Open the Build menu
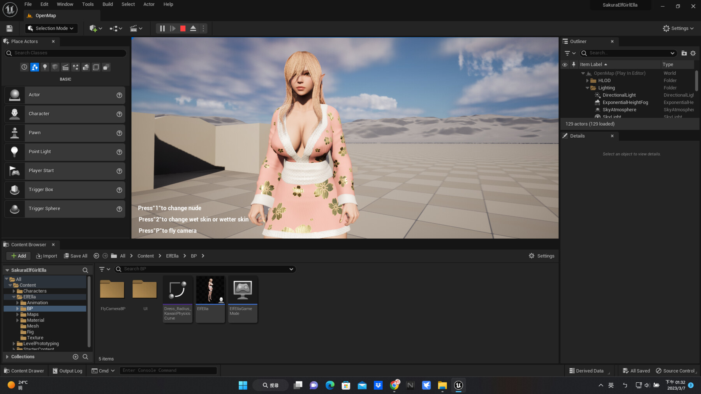Image resolution: width=701 pixels, height=394 pixels. click(107, 4)
